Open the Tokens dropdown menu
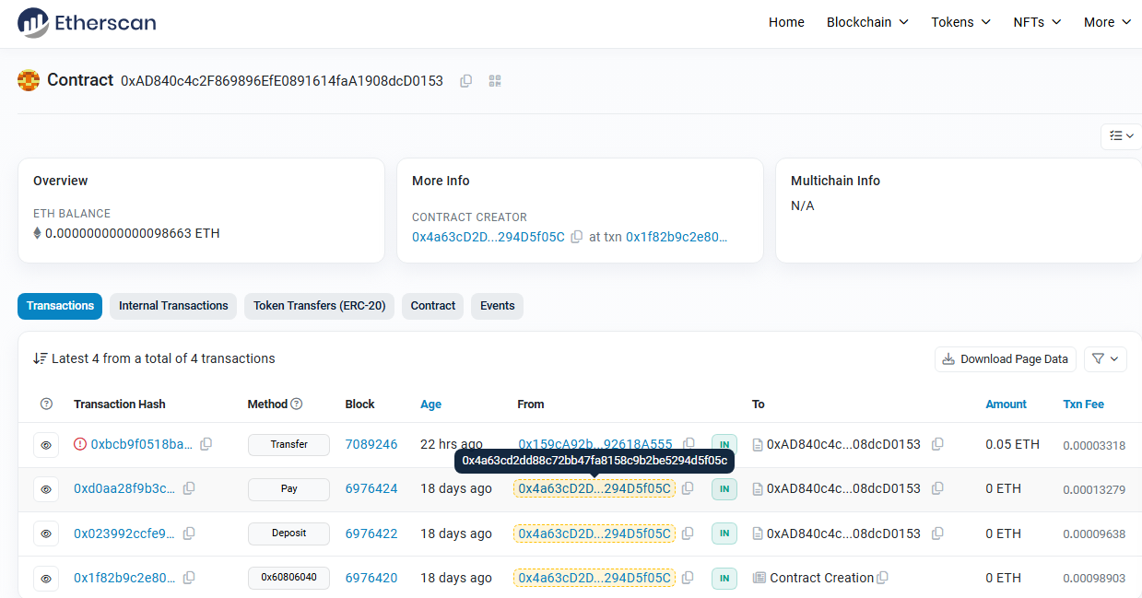The height and width of the screenshot is (598, 1142). (960, 22)
